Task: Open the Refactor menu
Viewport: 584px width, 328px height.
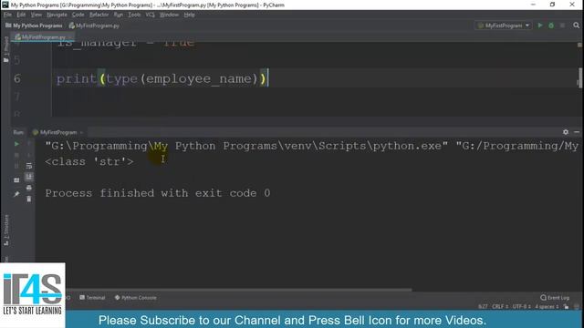Action: pos(99,15)
